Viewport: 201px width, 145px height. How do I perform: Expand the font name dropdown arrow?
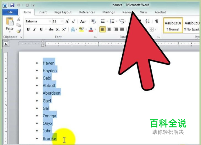click(x=50, y=21)
